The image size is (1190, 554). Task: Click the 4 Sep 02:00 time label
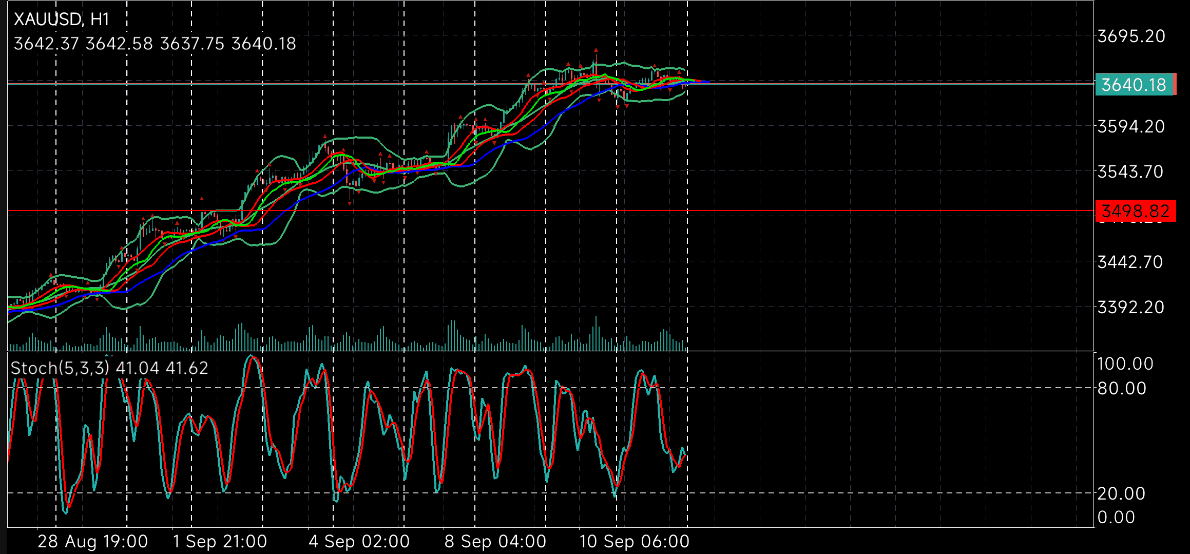pyautogui.click(x=359, y=542)
